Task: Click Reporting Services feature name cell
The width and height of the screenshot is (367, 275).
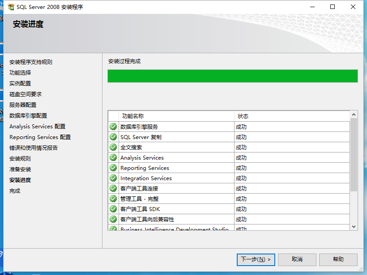Action: tap(176, 168)
